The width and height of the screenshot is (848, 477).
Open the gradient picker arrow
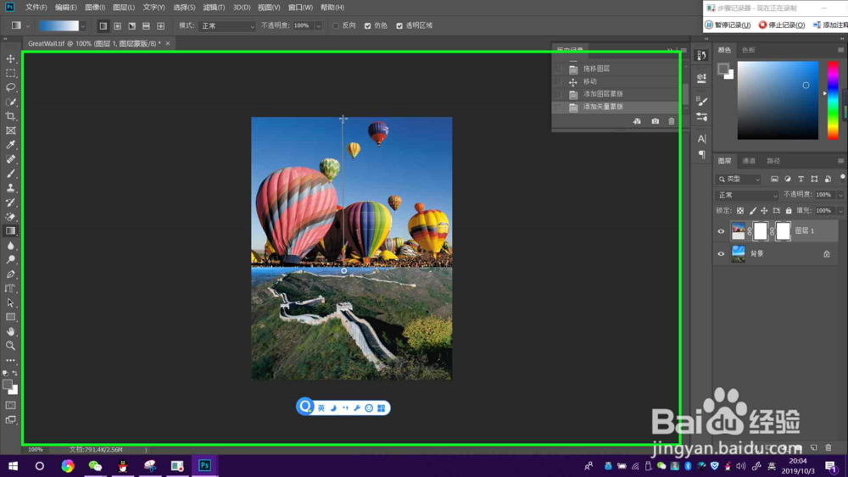click(x=83, y=26)
